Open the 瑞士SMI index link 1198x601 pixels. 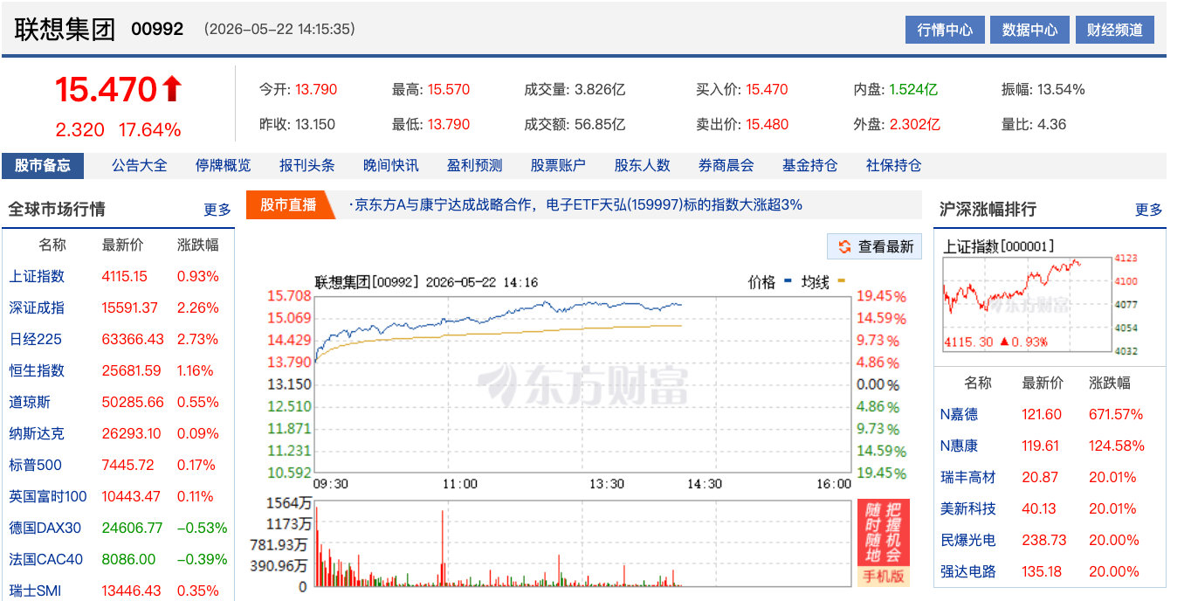click(x=36, y=591)
